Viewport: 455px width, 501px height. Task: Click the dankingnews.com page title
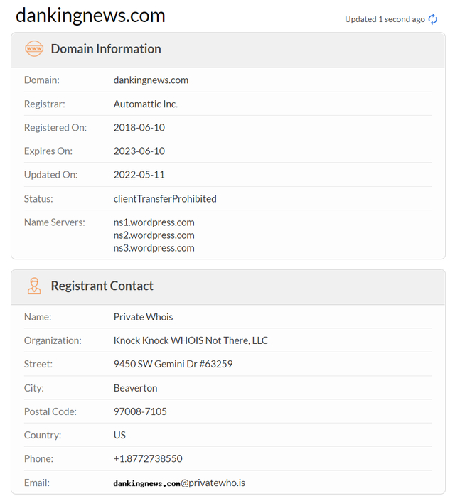click(x=90, y=15)
